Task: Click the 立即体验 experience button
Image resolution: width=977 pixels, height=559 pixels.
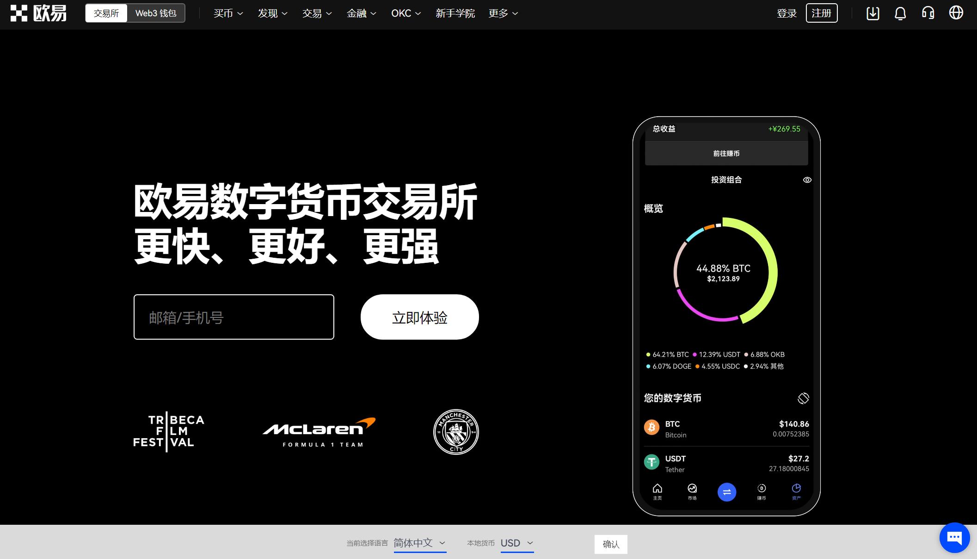Action: 420,317
